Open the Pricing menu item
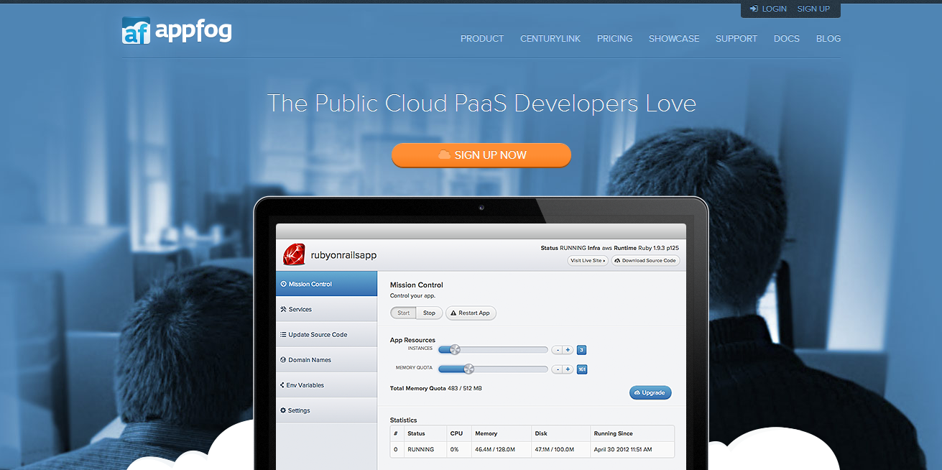This screenshot has width=942, height=470. (614, 39)
